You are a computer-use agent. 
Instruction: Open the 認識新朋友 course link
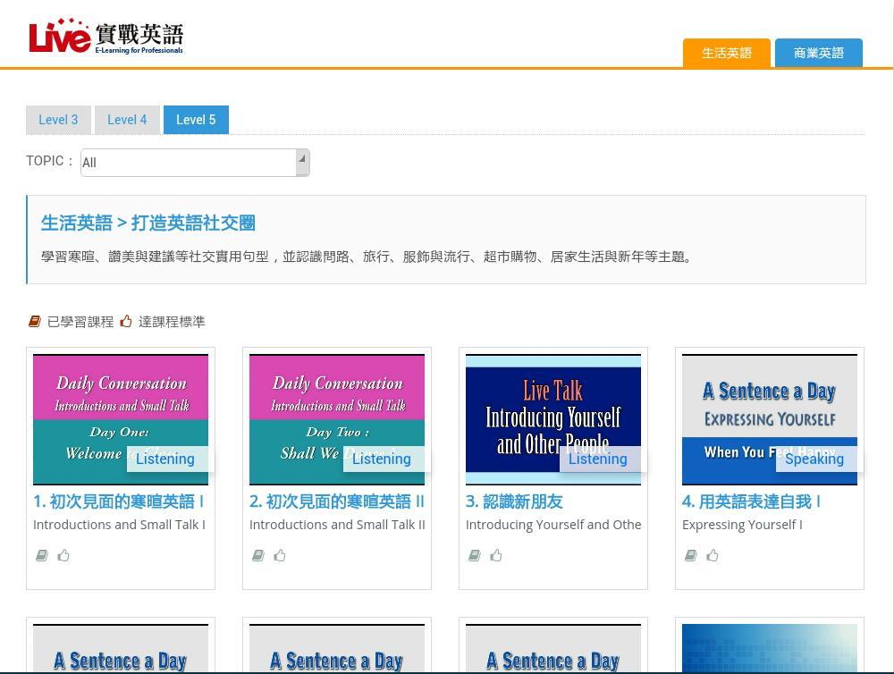[x=514, y=501]
